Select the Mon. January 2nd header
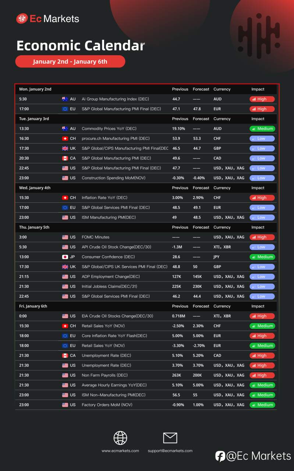The height and width of the screenshot is (471, 294). tap(35, 89)
